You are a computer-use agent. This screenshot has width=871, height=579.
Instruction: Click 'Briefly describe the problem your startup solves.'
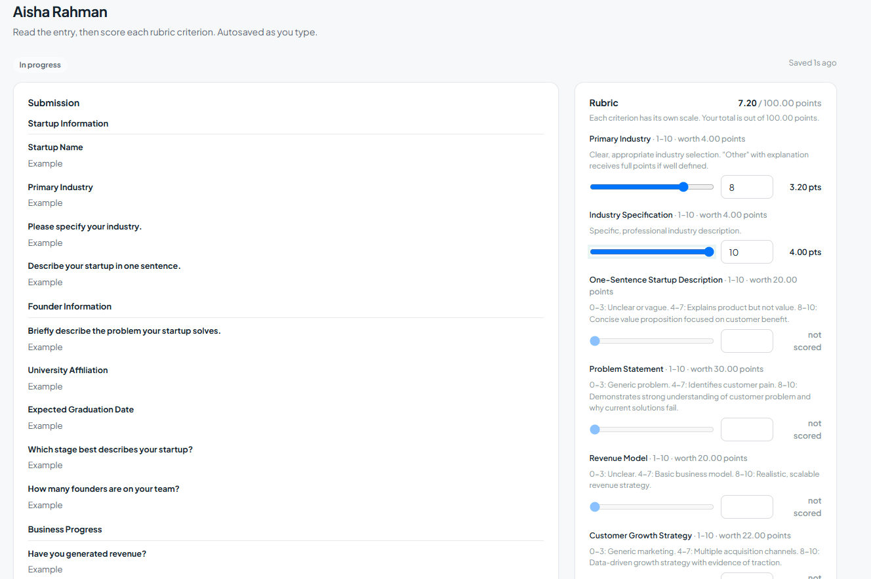125,330
